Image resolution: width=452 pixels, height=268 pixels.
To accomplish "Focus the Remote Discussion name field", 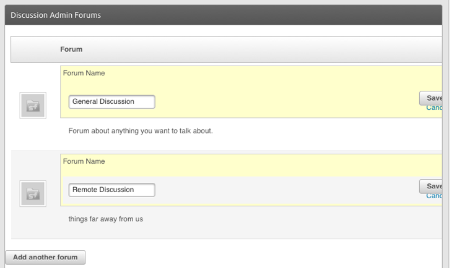I will 111,190.
